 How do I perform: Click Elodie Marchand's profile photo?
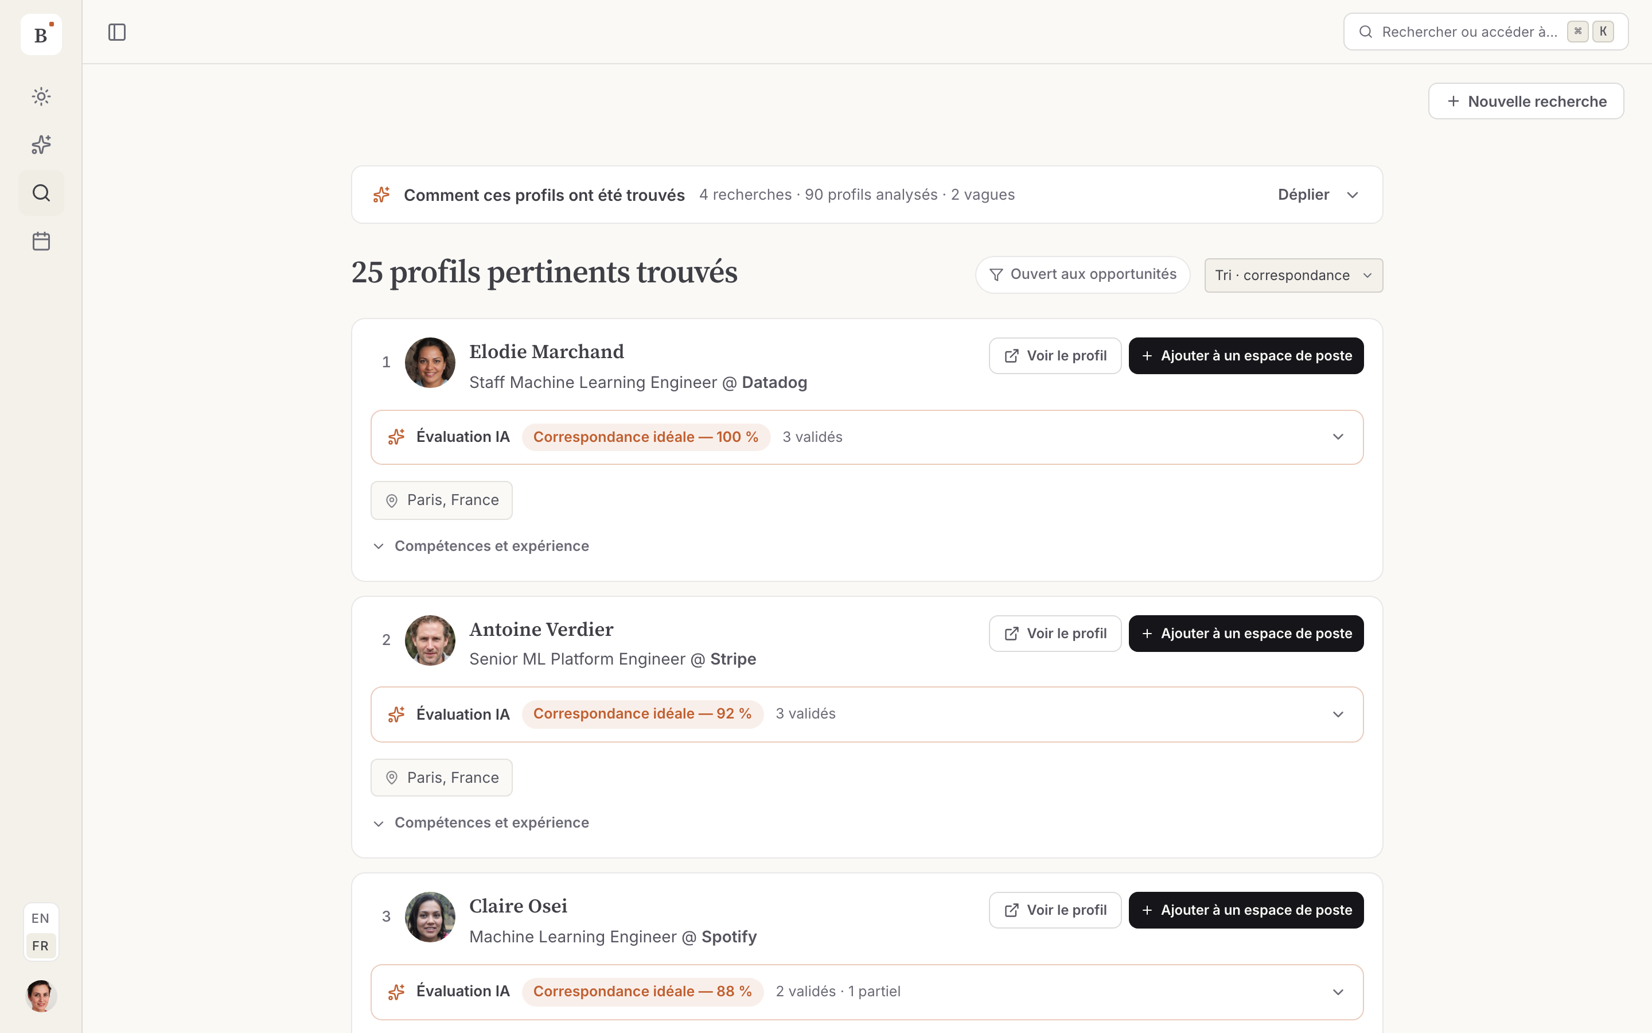[x=430, y=363]
